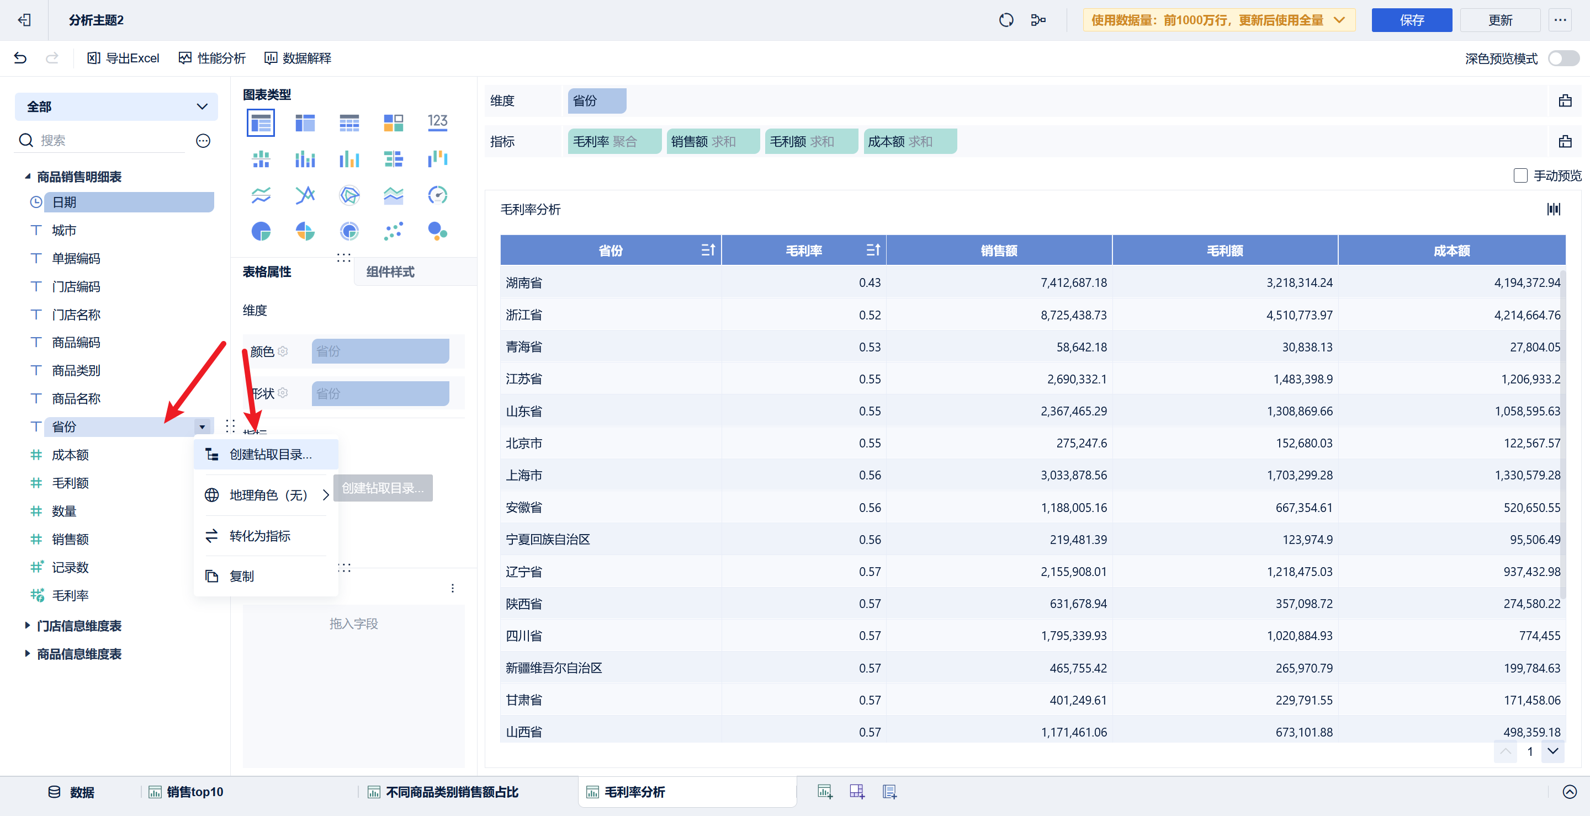Select the pie chart type icon

point(261,231)
